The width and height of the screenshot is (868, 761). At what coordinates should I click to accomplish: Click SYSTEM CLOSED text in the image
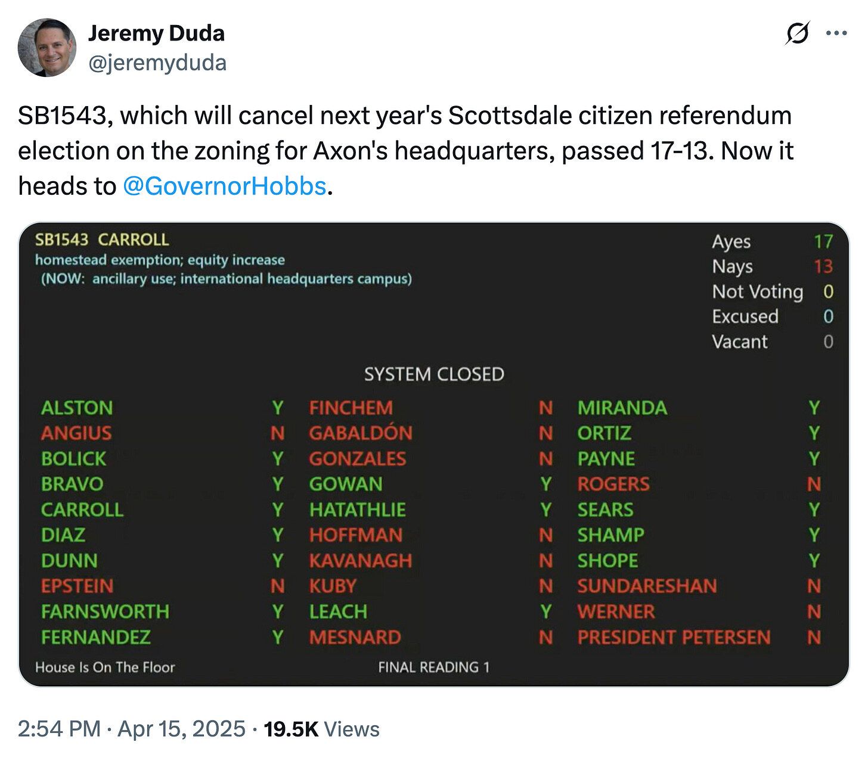[434, 374]
